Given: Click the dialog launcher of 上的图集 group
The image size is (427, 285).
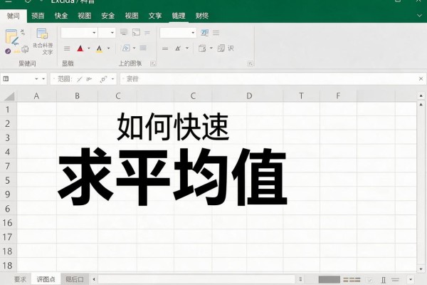Looking at the screenshot, I should [153, 64].
